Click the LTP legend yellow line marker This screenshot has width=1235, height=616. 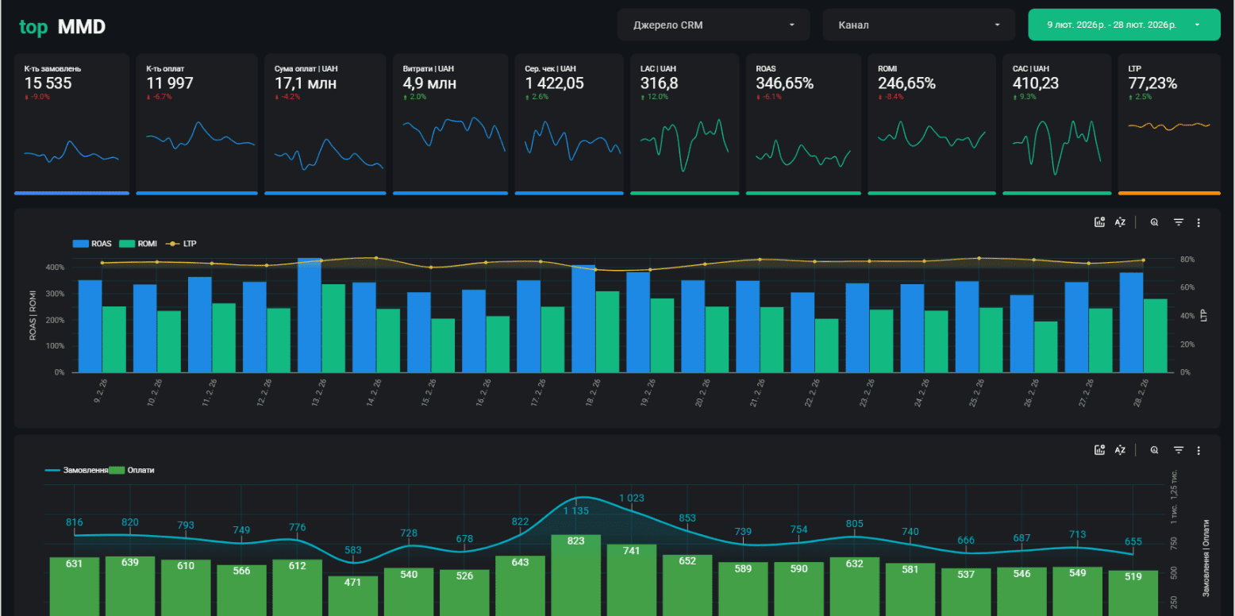pyautogui.click(x=172, y=244)
